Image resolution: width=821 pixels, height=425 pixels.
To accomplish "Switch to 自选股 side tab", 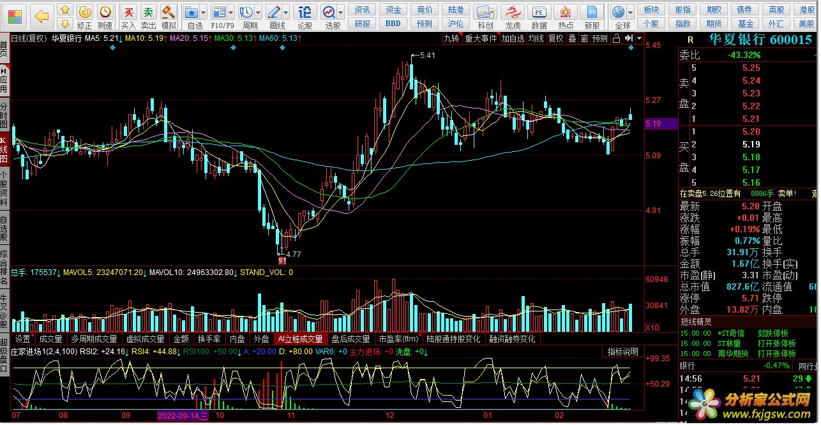I will (4, 227).
